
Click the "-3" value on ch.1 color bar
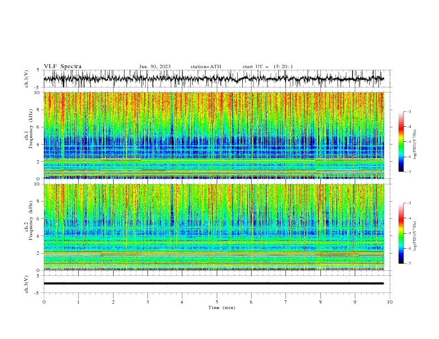409,111
